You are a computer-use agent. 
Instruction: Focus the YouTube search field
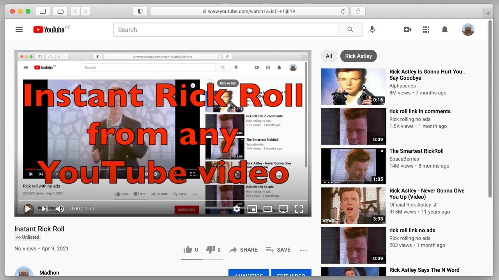pyautogui.click(x=225, y=30)
